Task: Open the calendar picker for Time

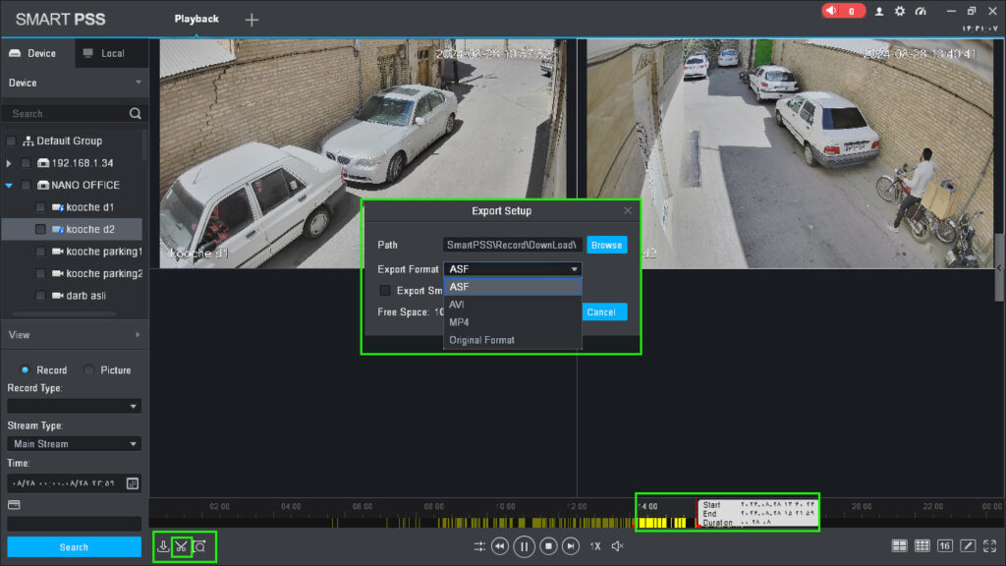Action: click(x=133, y=483)
